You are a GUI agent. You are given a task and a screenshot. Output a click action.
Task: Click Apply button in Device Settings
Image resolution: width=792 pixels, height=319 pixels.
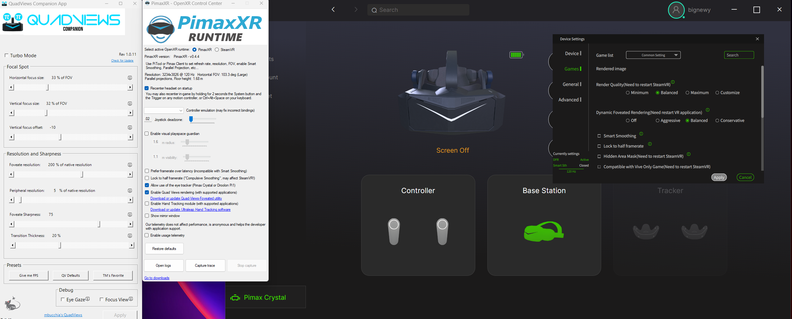point(719,177)
